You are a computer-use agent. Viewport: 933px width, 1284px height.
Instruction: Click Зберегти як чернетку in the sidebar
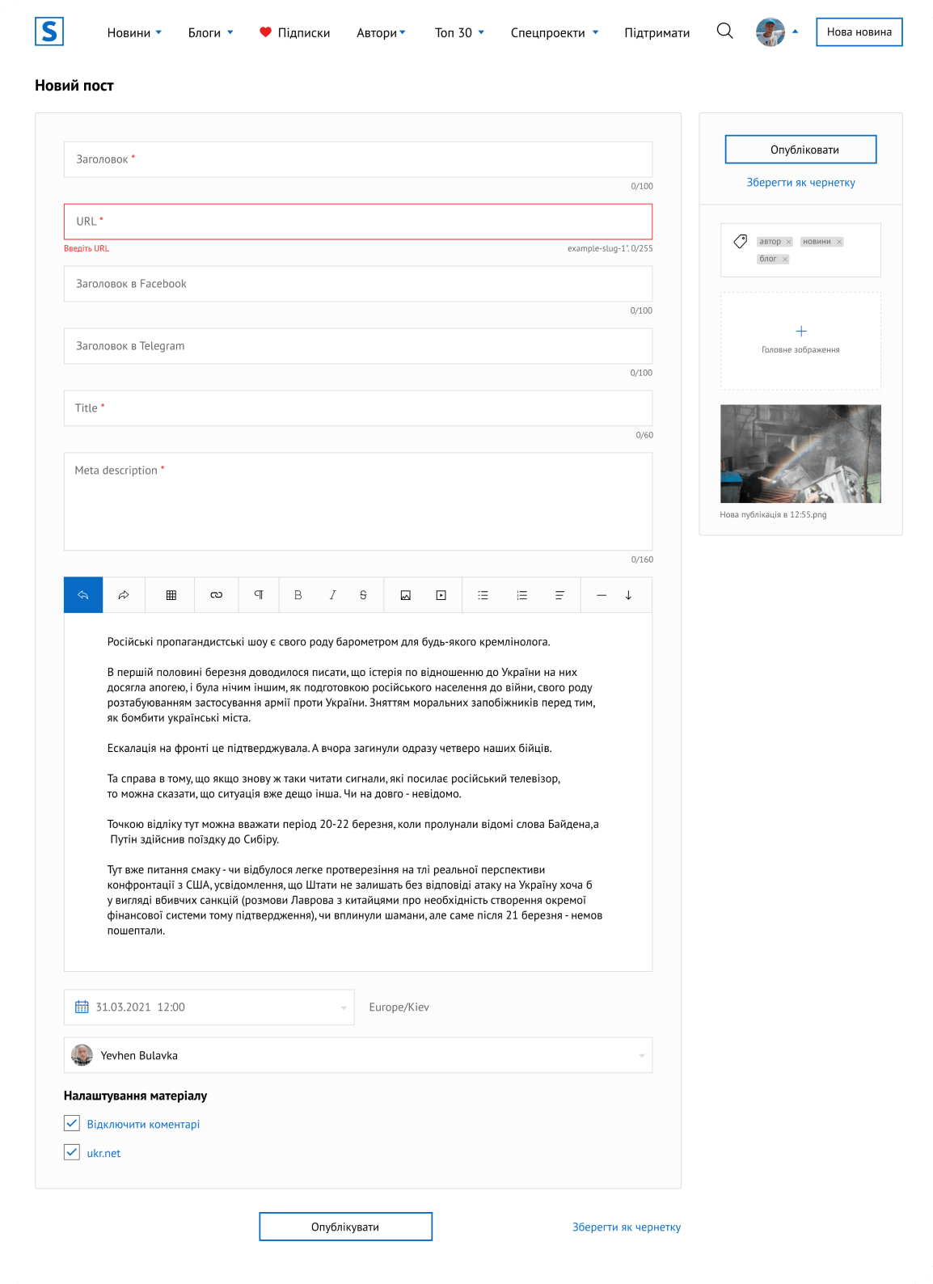pos(801,183)
